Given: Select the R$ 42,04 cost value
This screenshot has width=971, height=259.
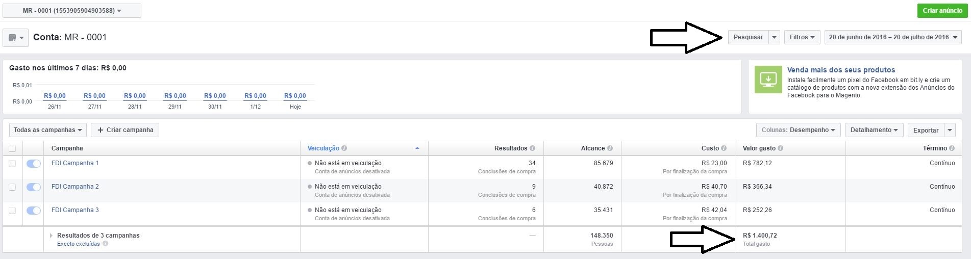Looking at the screenshot, I should click(x=714, y=210).
